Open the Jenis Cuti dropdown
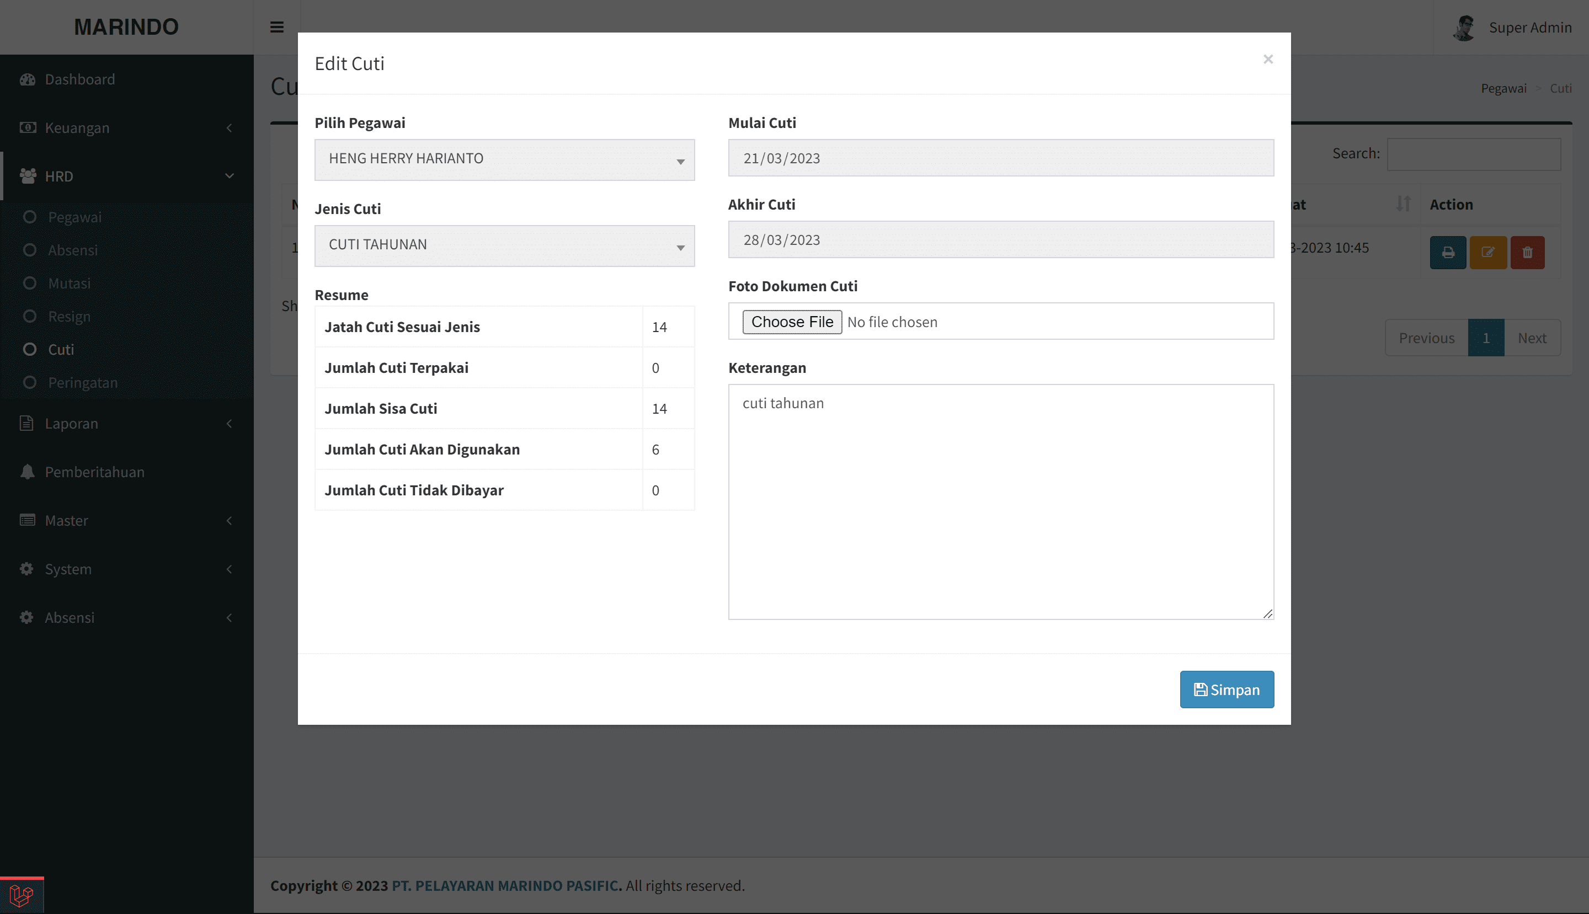Viewport: 1589px width, 914px height. pyautogui.click(x=504, y=245)
